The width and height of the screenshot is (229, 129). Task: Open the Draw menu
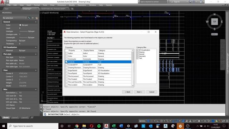(x=52, y=5)
